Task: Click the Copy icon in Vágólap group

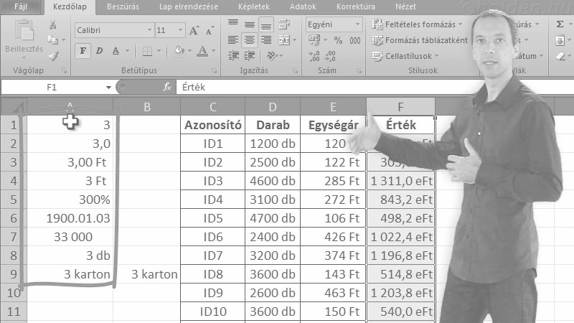Action: (x=52, y=40)
